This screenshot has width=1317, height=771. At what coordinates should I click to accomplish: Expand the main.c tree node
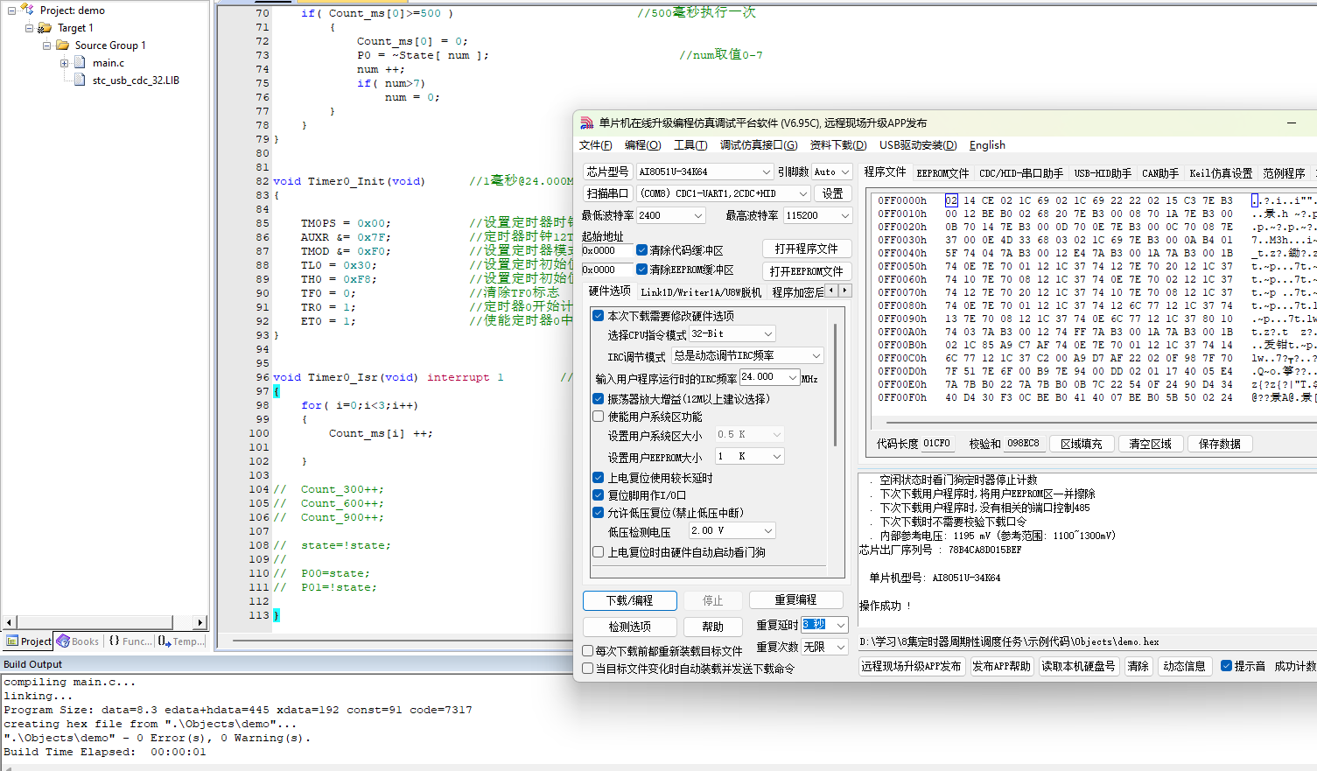coord(64,63)
